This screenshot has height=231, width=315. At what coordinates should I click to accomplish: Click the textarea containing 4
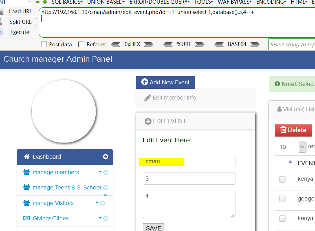[189, 204]
